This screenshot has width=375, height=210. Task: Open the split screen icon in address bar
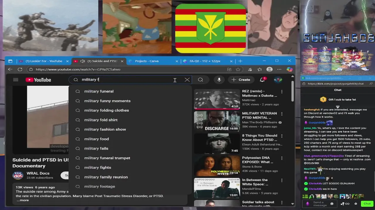click(x=229, y=69)
